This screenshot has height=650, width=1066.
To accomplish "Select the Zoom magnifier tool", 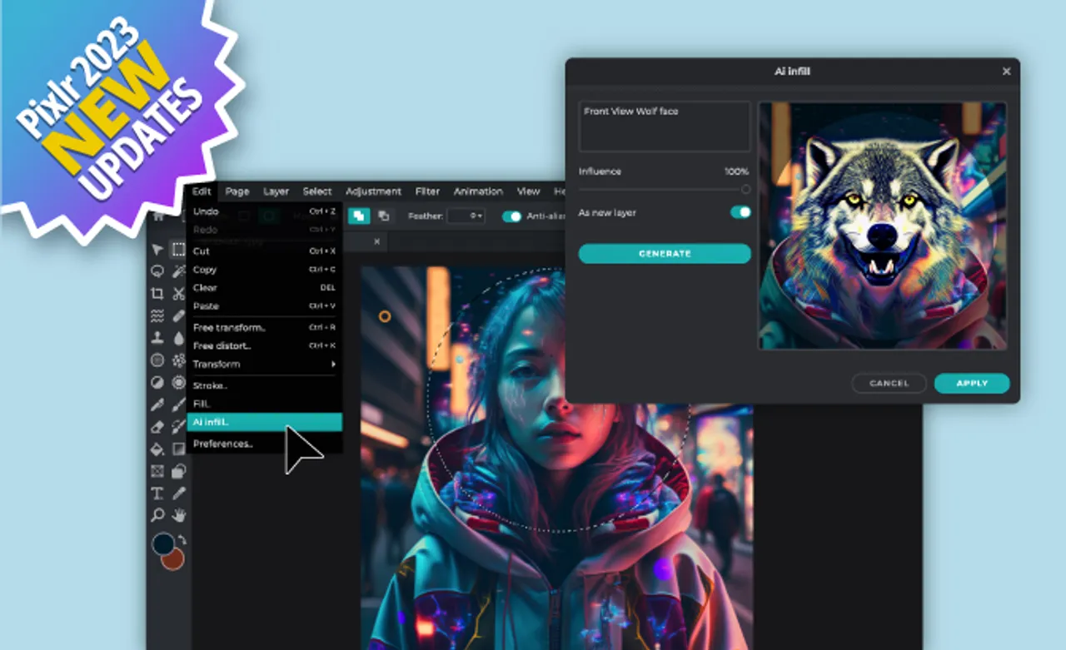I will (x=157, y=515).
